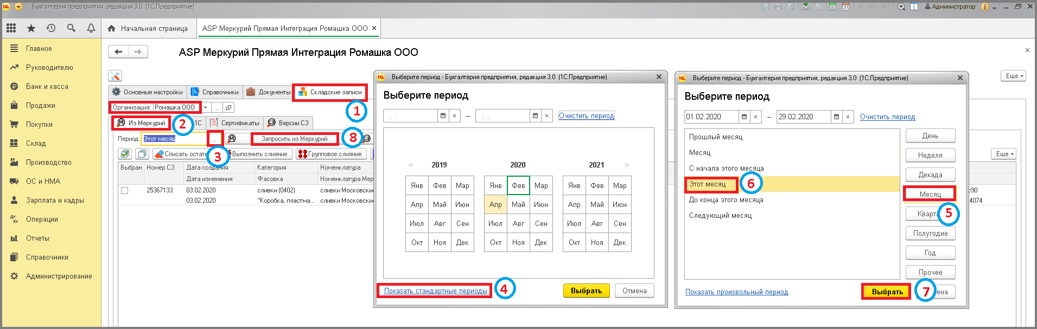Viewport: 1037px width, 329px height.
Task: Click the Месяц period button on the right
Action: tap(930, 194)
